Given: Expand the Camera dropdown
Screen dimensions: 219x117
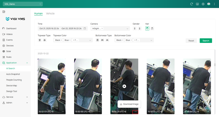Looking at the screenshot, I should [x=127, y=29].
